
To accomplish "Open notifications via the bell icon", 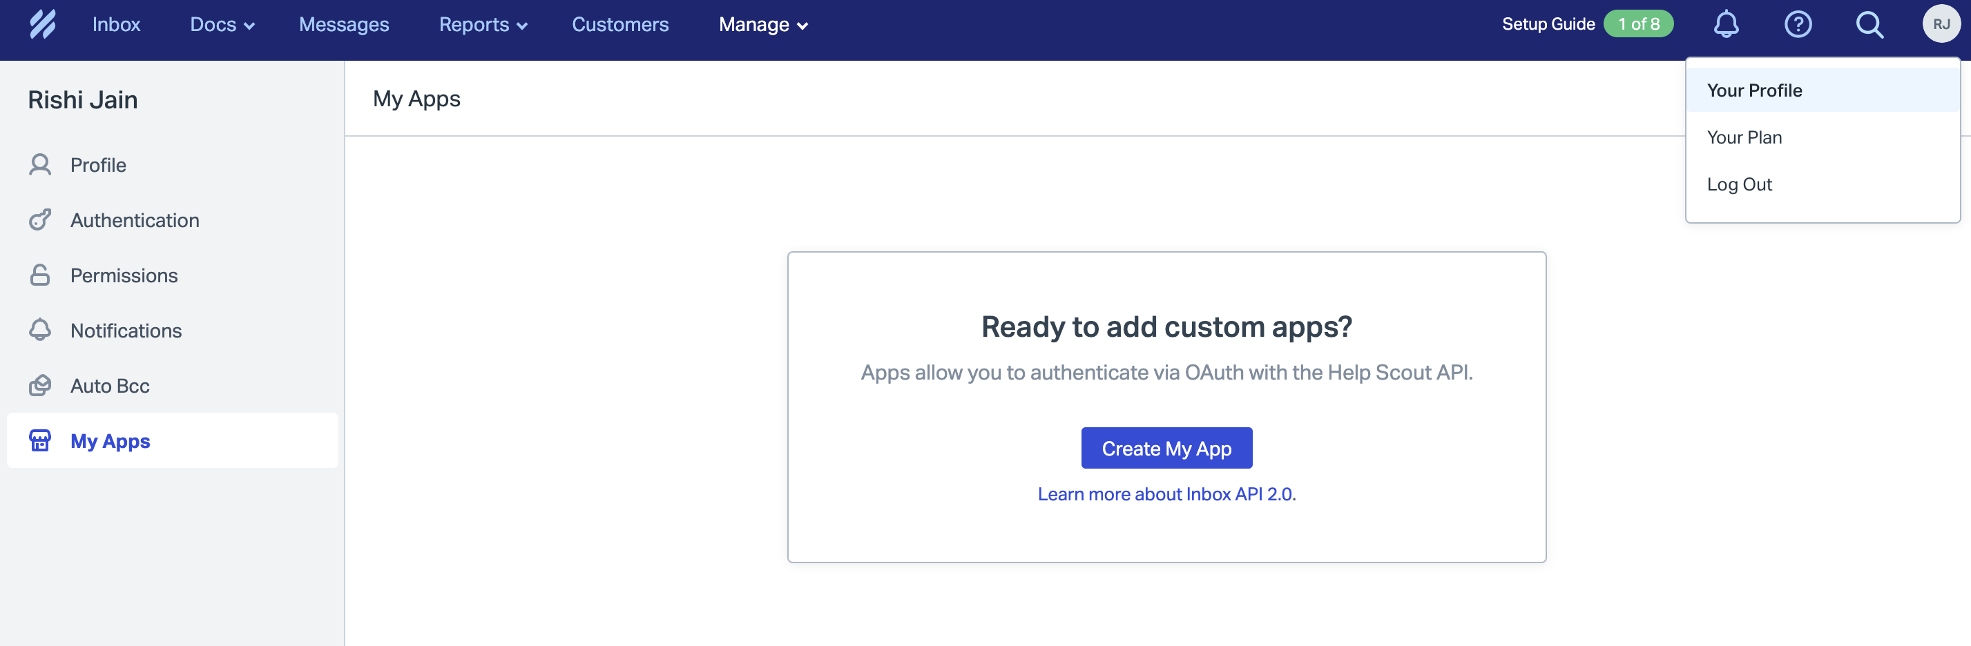I will point(1726,23).
